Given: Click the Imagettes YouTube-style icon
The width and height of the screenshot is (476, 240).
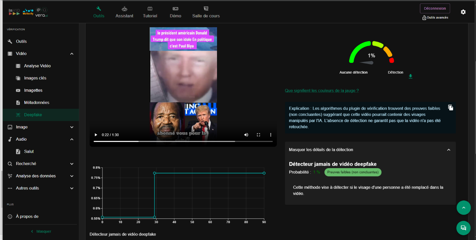Looking at the screenshot, I should [x=18, y=90].
